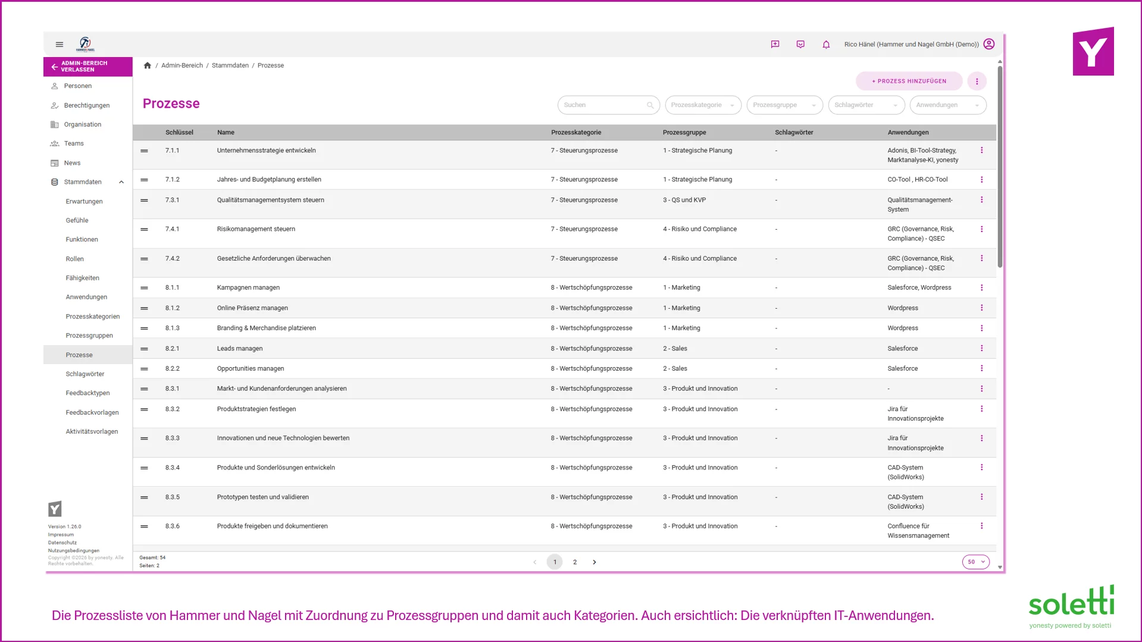Image resolution: width=1142 pixels, height=642 pixels.
Task: Open more options next to Prozess hinzufügen
Action: pos(977,82)
